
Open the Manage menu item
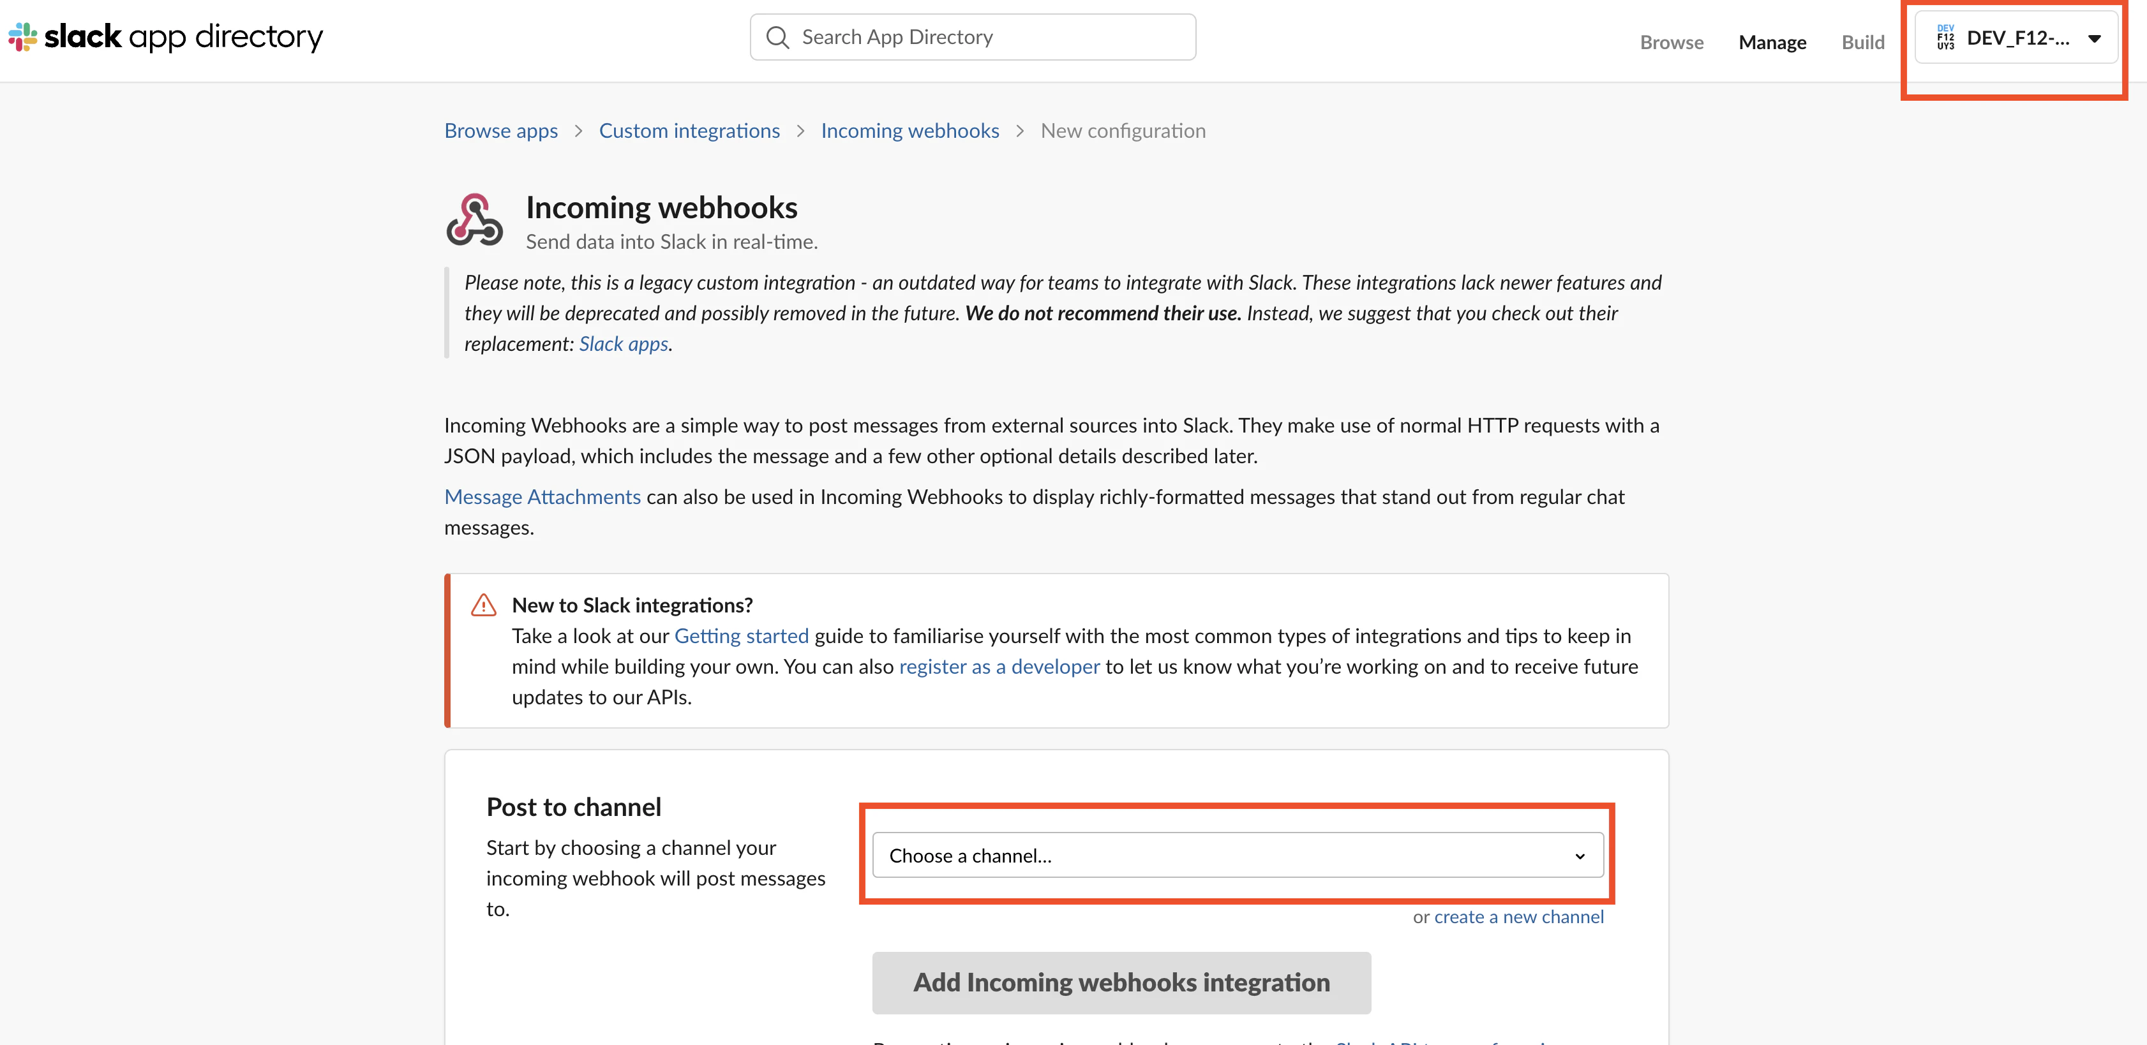click(x=1772, y=41)
